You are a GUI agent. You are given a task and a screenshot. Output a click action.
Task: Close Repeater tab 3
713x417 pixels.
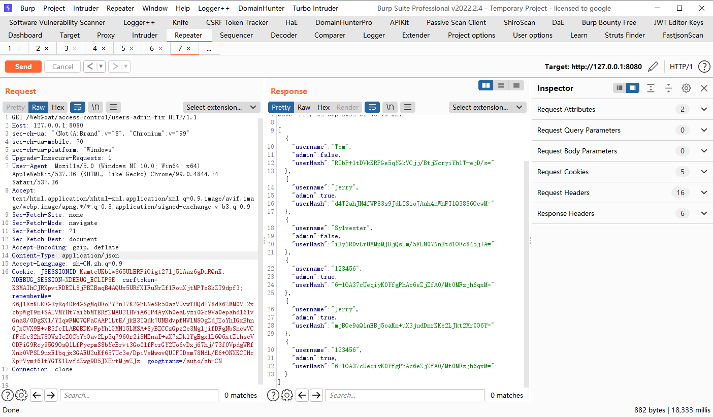75,48
